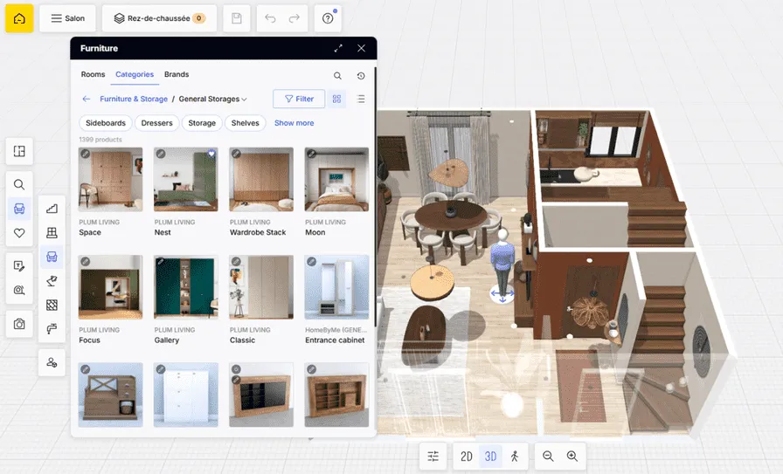The image size is (783, 474).
Task: Switch to 3D view
Action: [x=490, y=456]
